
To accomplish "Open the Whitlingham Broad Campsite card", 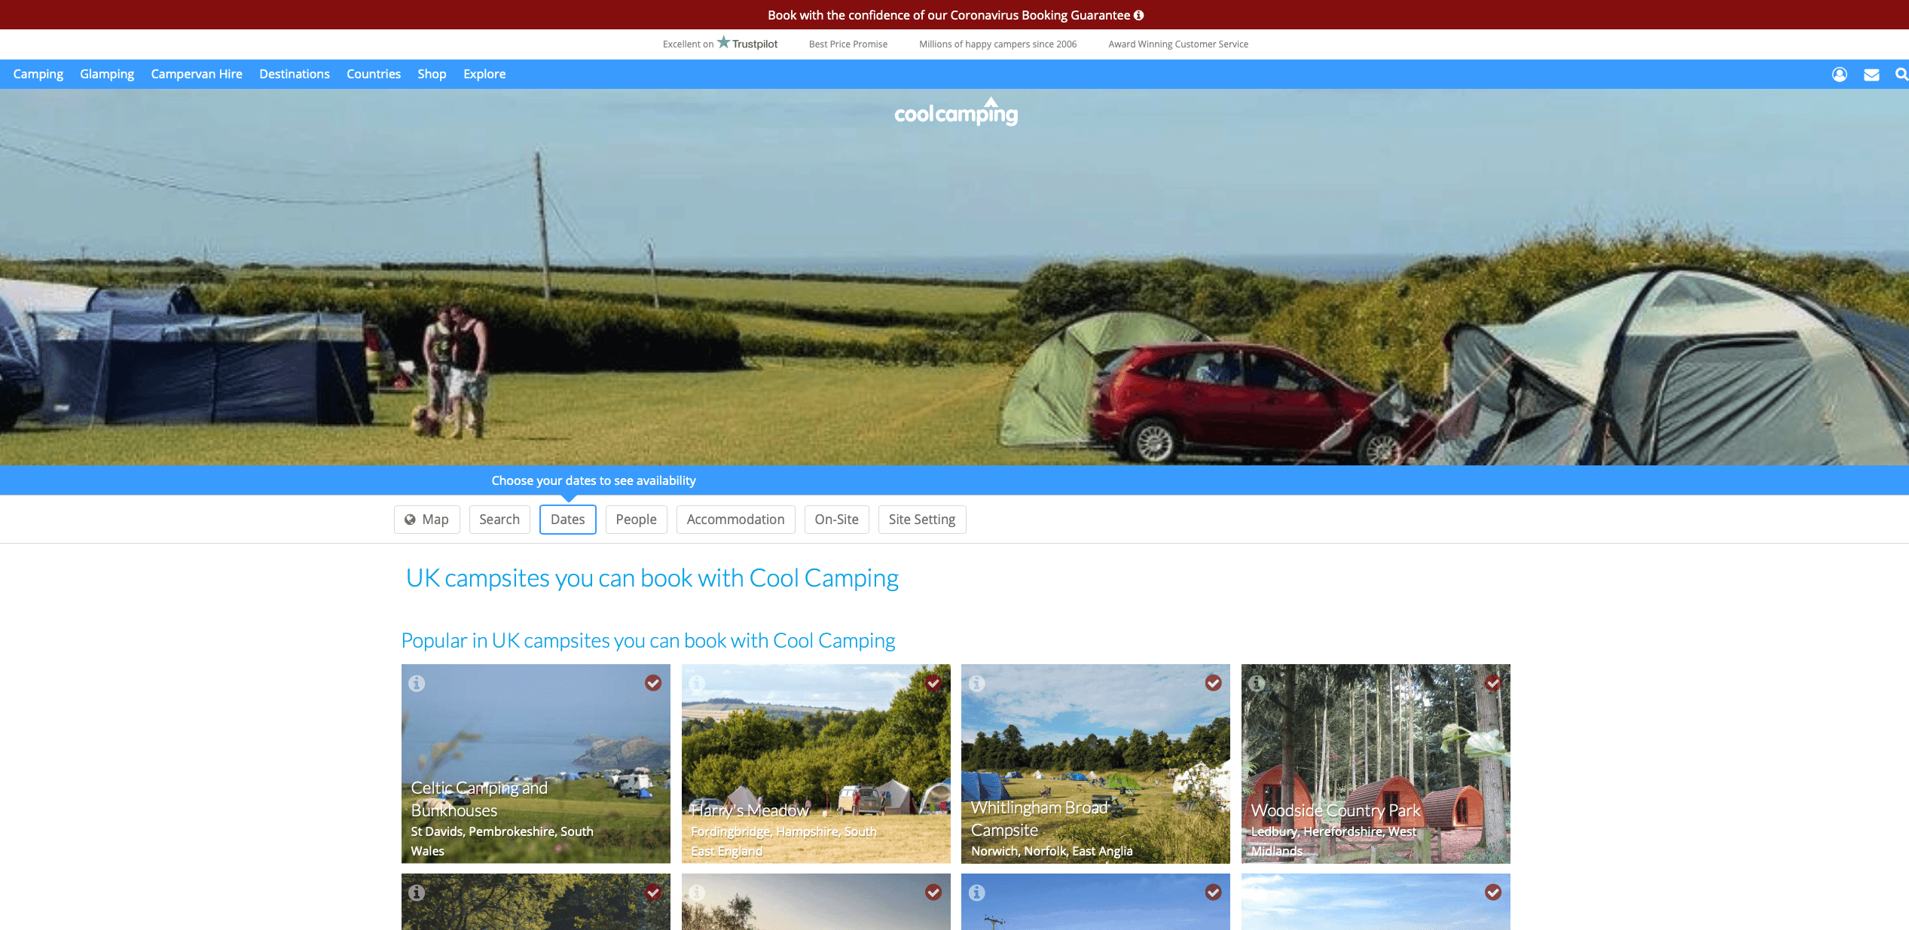I will click(1095, 764).
